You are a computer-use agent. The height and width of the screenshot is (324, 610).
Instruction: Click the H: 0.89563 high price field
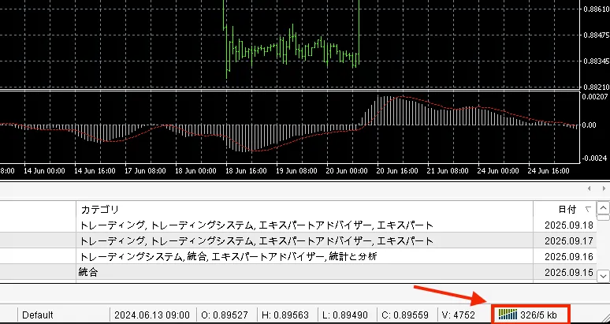(289, 315)
